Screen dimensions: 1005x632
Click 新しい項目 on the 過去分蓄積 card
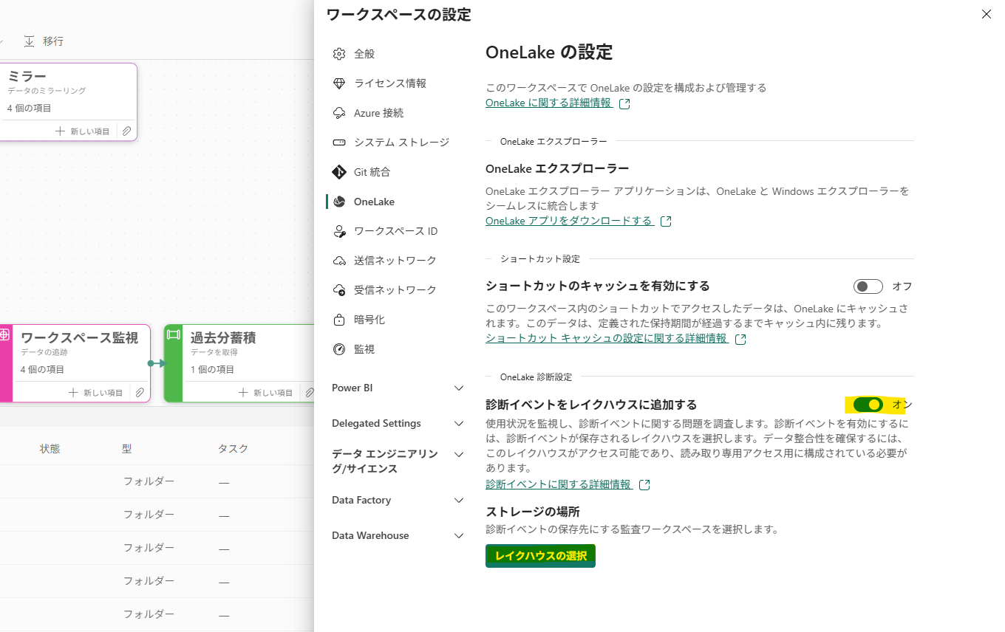tap(266, 392)
